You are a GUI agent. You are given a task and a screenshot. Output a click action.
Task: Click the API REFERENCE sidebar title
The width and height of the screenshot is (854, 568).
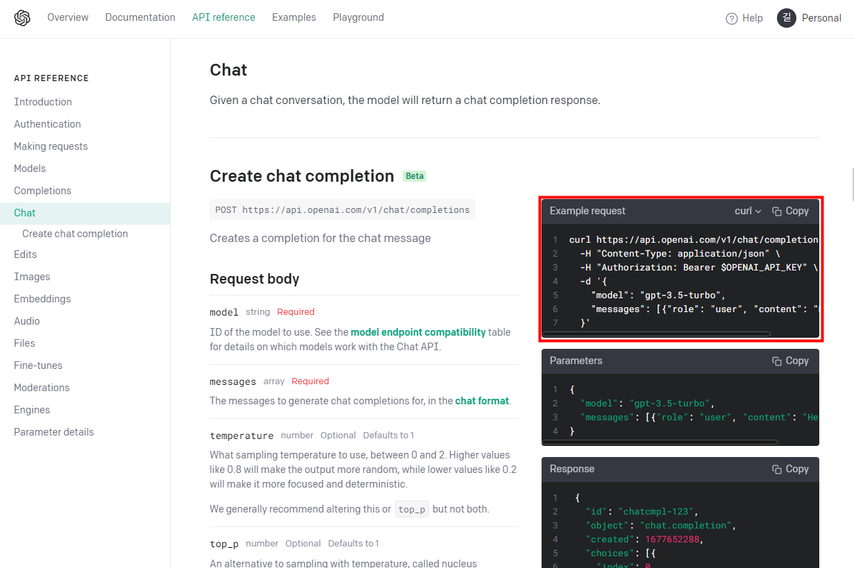(x=51, y=78)
